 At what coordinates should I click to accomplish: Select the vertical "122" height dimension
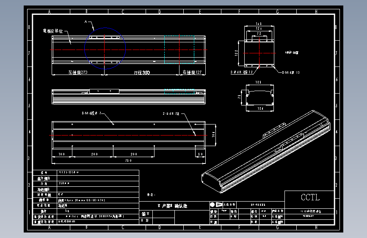tap(236, 53)
